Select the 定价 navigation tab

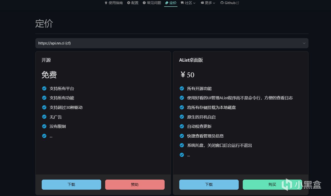click(x=171, y=3)
